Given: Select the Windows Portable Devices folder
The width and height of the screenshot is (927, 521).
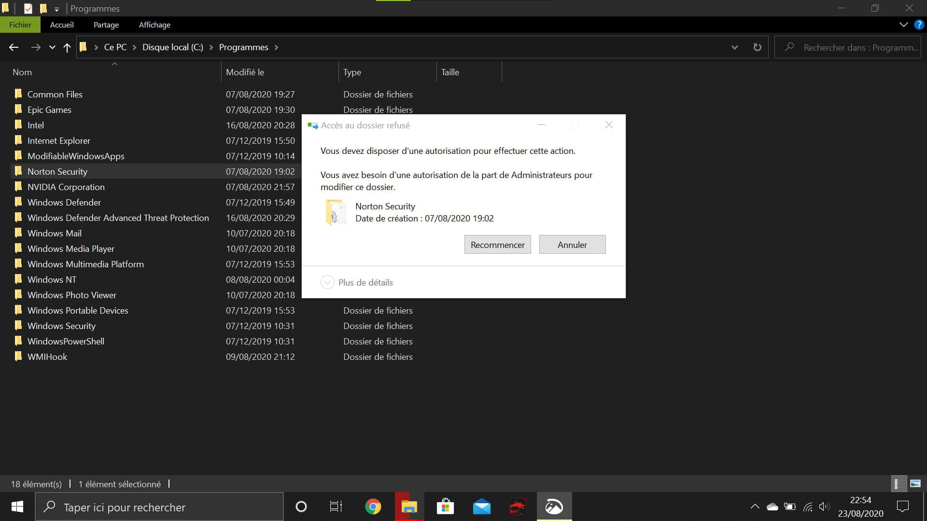Looking at the screenshot, I should (x=78, y=310).
